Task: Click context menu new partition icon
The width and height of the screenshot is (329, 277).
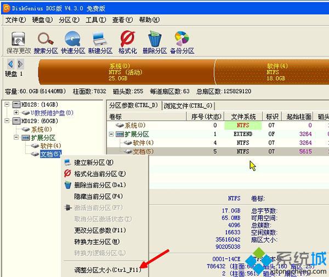Action: [67, 162]
